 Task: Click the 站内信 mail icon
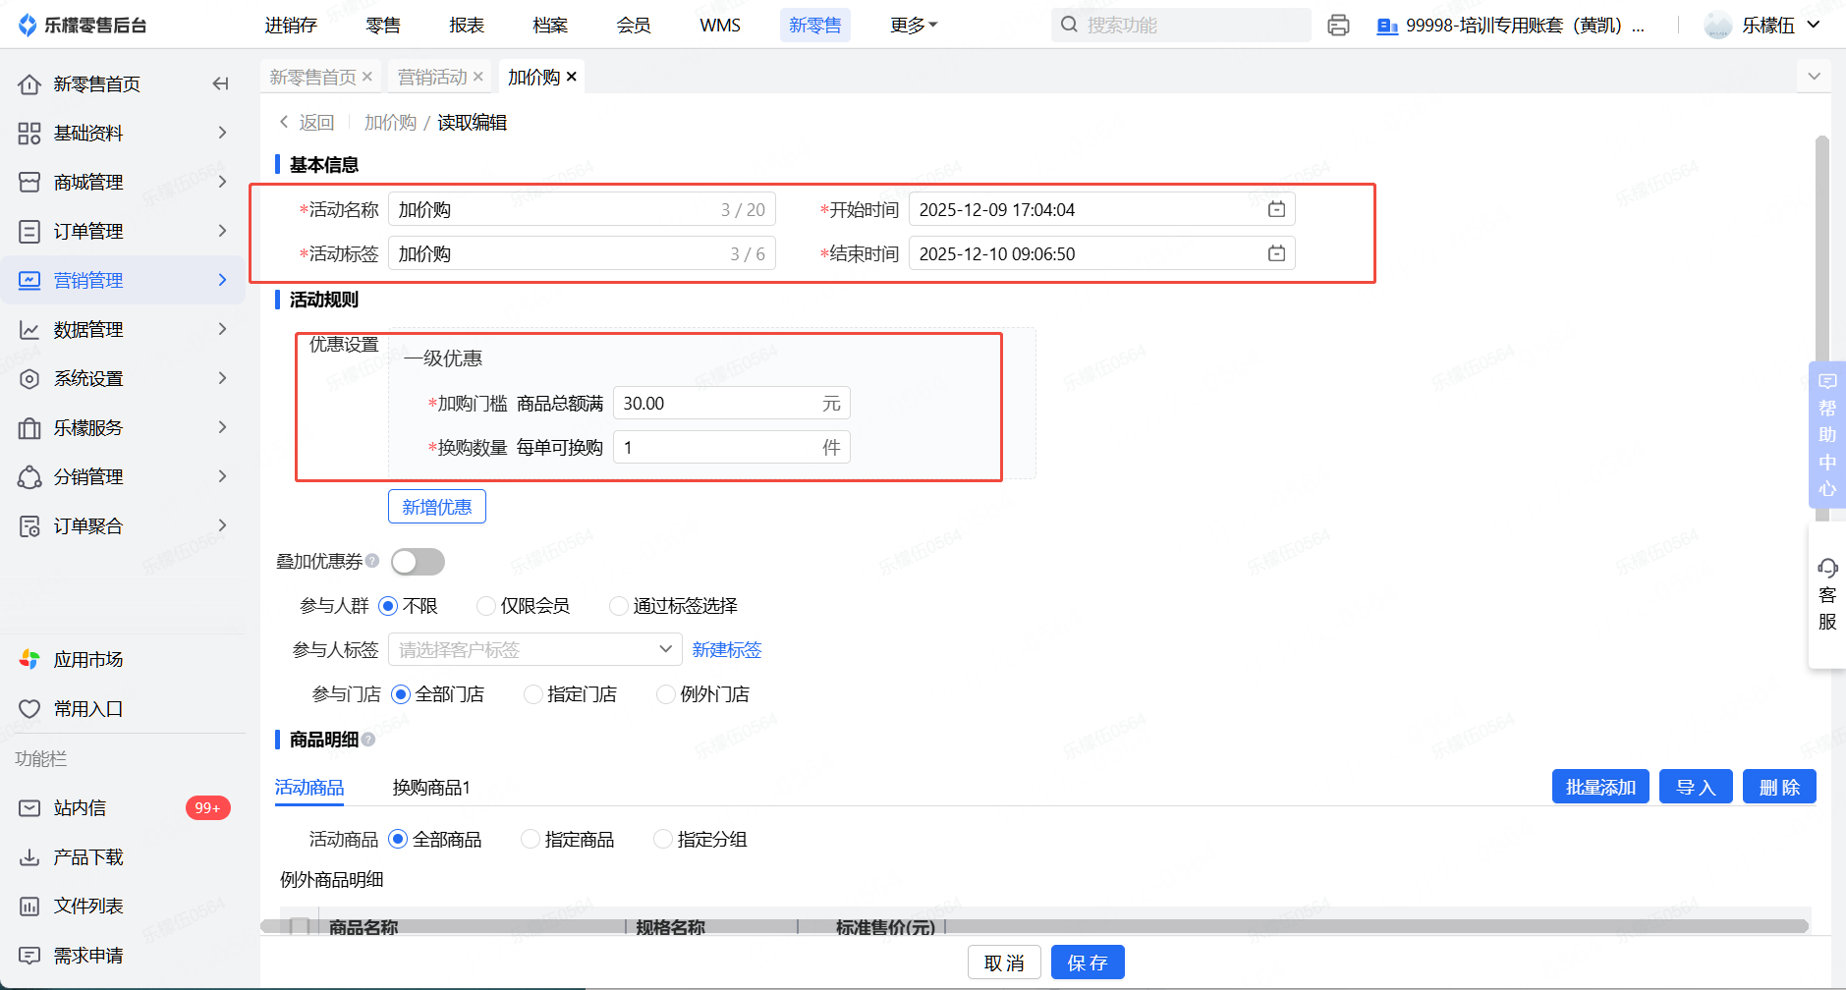(29, 808)
